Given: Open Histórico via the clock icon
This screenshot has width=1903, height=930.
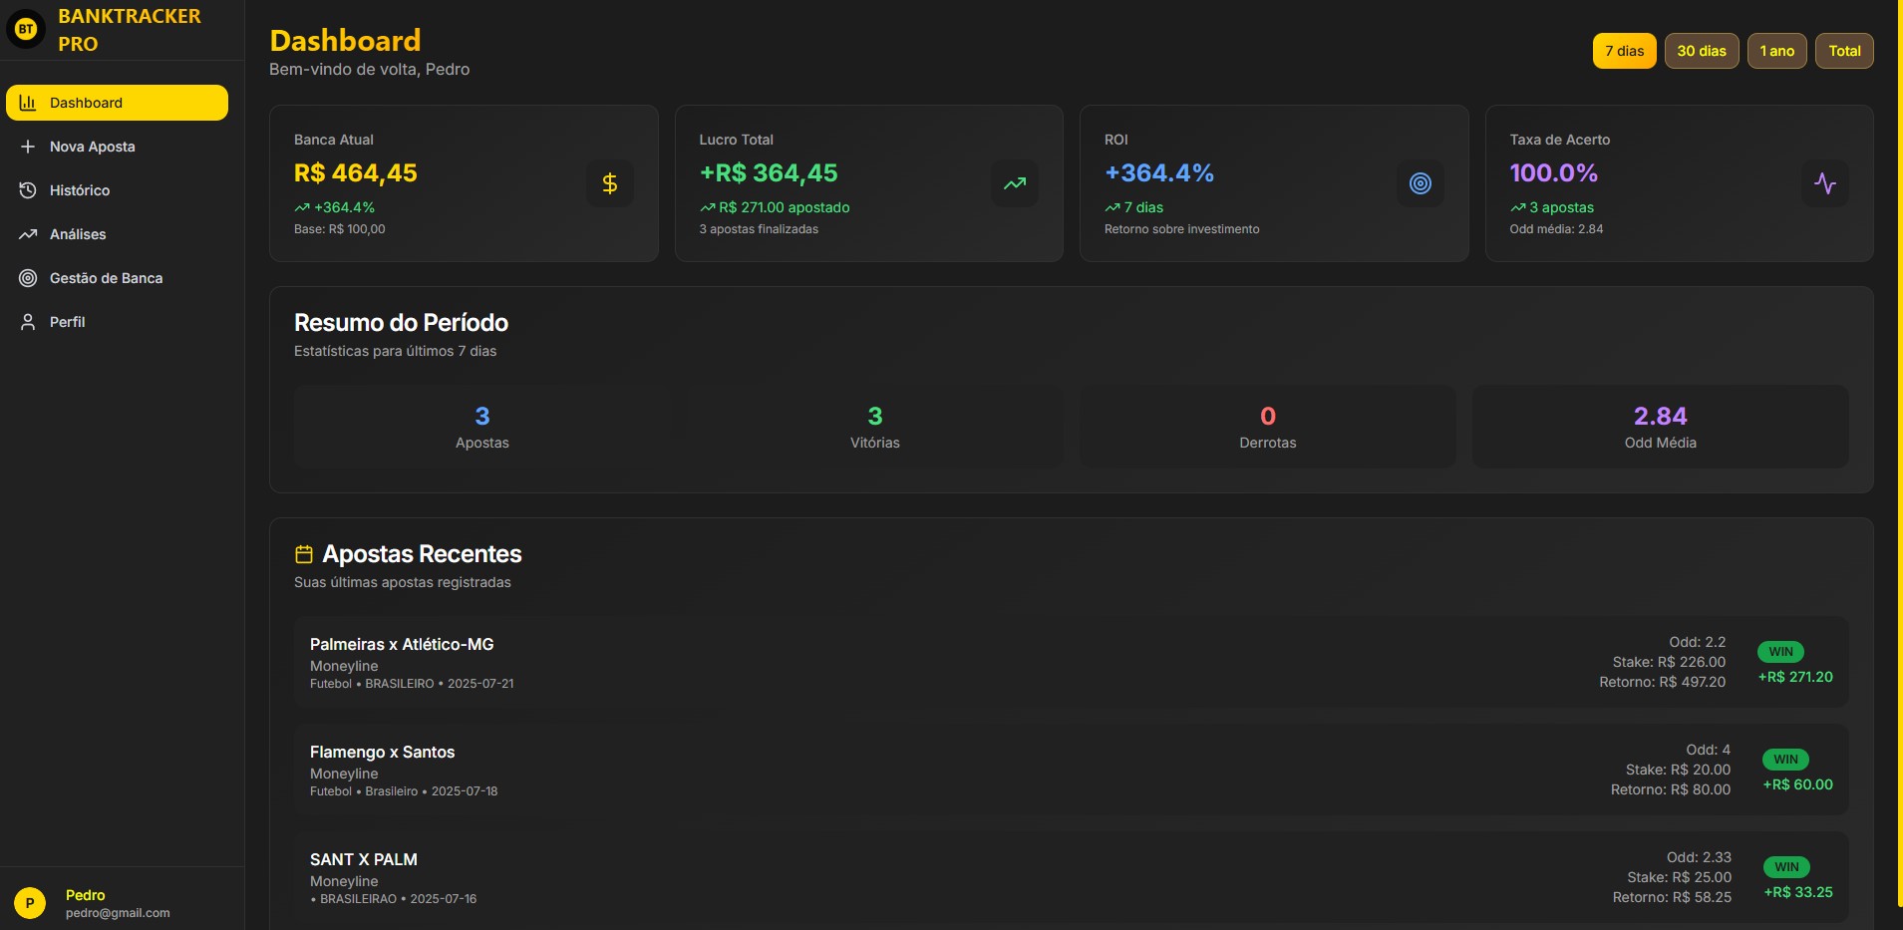Looking at the screenshot, I should click(x=27, y=189).
